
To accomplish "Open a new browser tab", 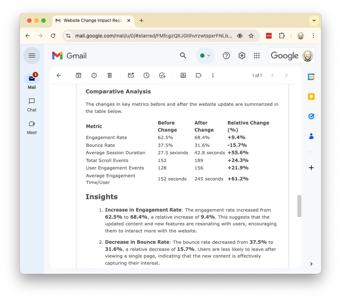I will [141, 21].
